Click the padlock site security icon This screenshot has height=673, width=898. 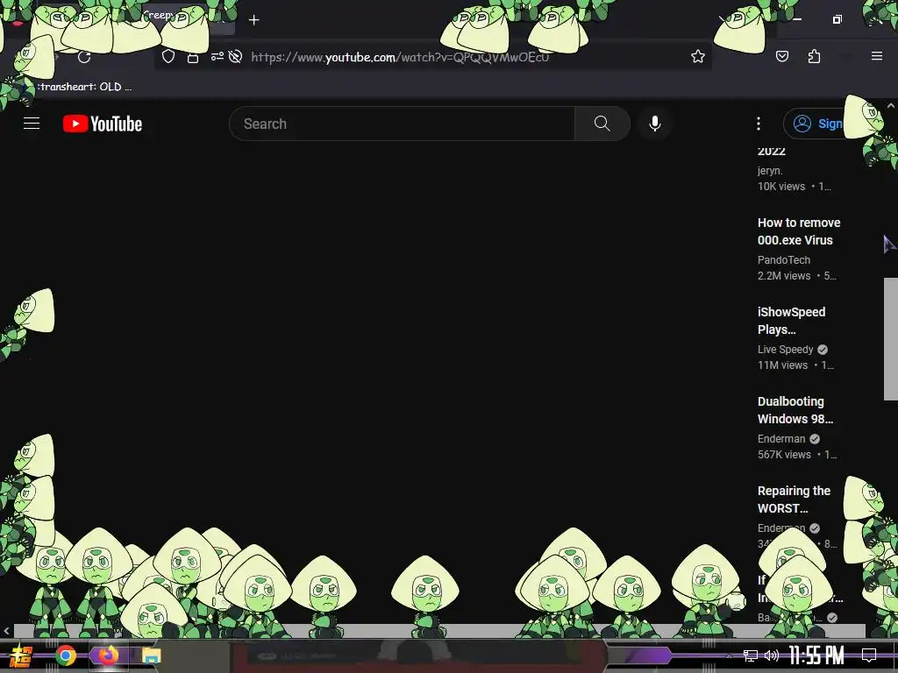point(193,57)
